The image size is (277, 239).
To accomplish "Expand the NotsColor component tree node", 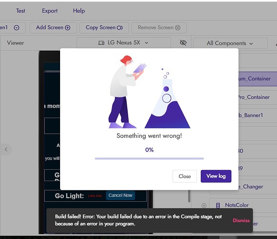I will [204, 206].
